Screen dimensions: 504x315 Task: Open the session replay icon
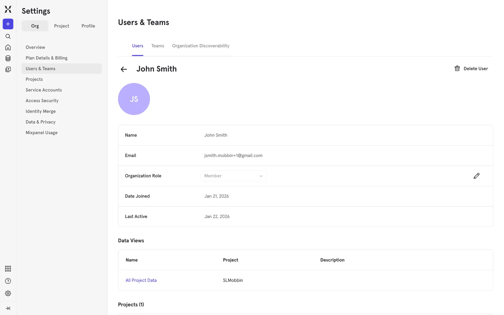pos(8,69)
